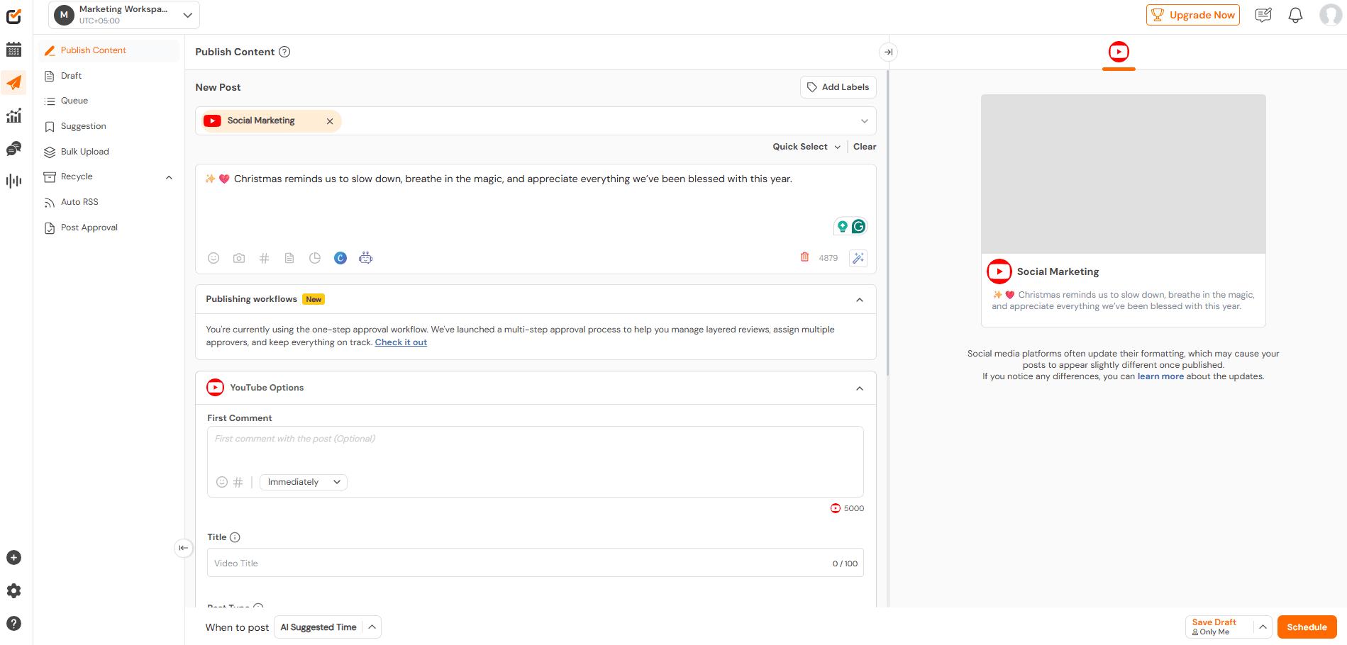Click the Schedule button
The width and height of the screenshot is (1347, 645).
click(1307, 627)
